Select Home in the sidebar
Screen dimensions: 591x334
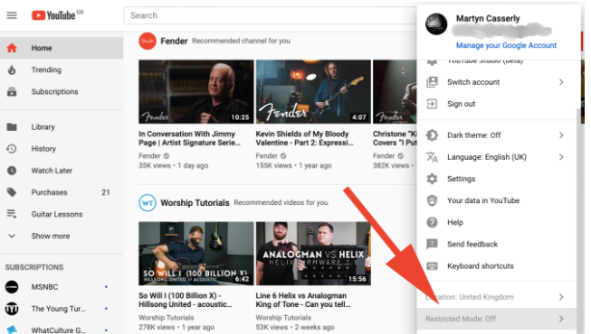[x=62, y=48]
